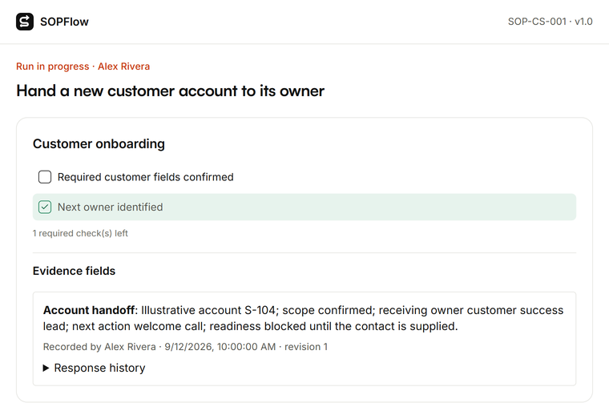This screenshot has width=609, height=419.
Task: Click the Recorded by Alex Rivera revision line
Action: pos(185,346)
